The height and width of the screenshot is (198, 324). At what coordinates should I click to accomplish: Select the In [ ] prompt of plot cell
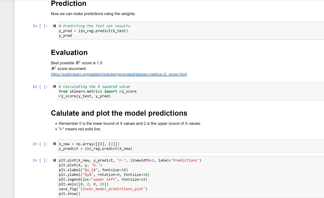[40, 160]
